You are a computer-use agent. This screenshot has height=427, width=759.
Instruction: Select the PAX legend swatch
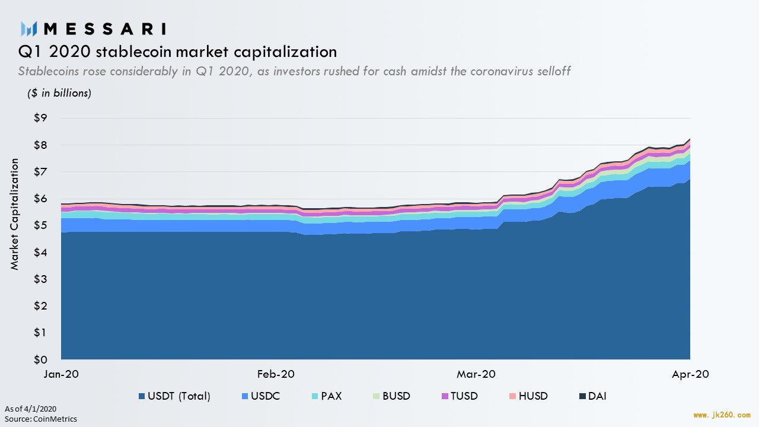(314, 396)
